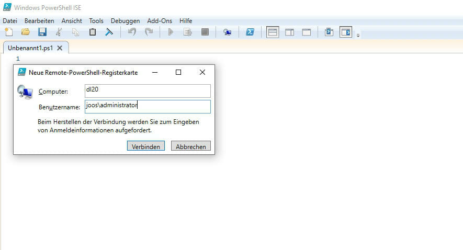The height and width of the screenshot is (250, 463).
Task: Close the Unbenannt1.ps1 tab
Action: pos(60,48)
